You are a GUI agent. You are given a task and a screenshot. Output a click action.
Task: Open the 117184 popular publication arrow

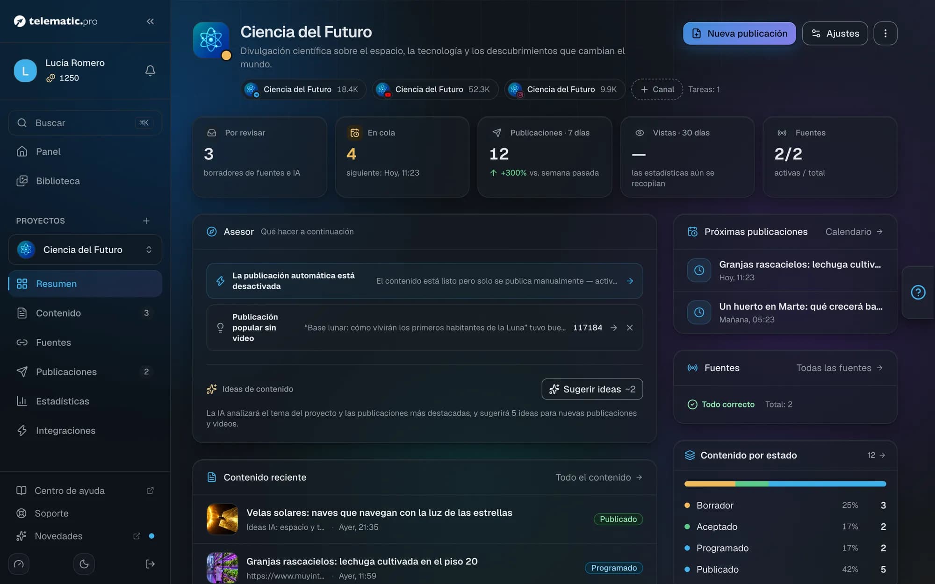(x=614, y=328)
